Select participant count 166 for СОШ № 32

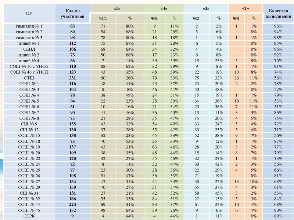pos(72,198)
